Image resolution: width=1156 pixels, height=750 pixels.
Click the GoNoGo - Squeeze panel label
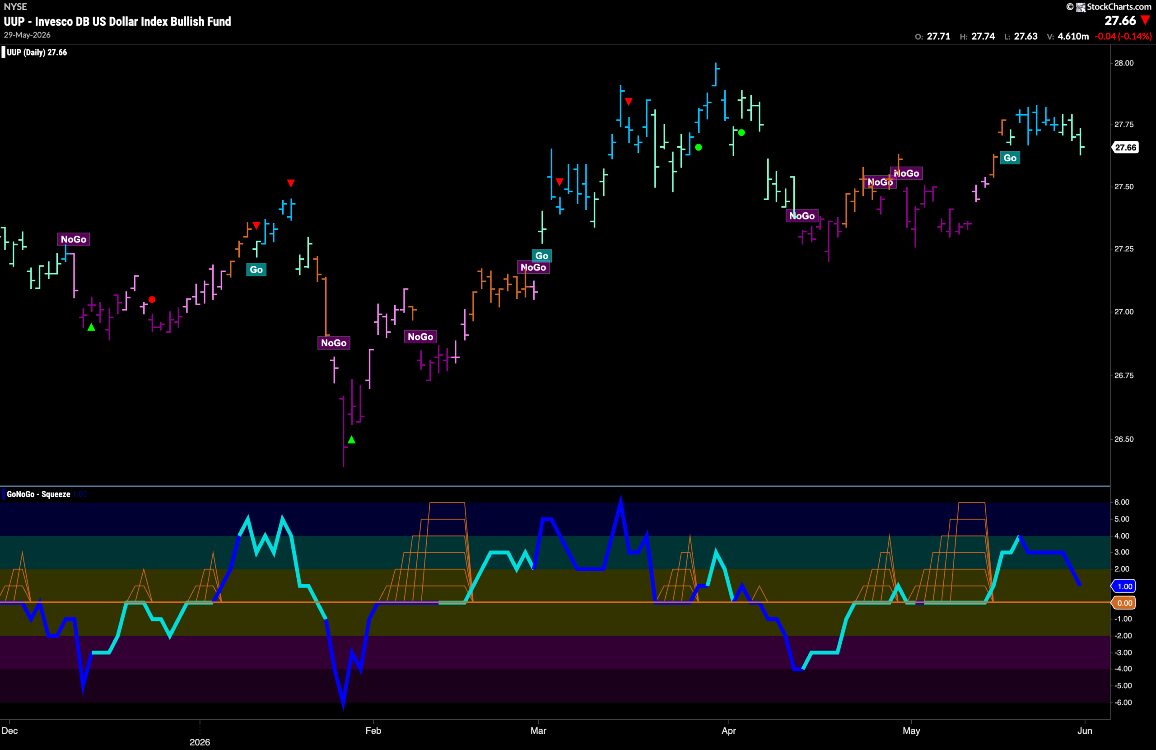[x=38, y=494]
